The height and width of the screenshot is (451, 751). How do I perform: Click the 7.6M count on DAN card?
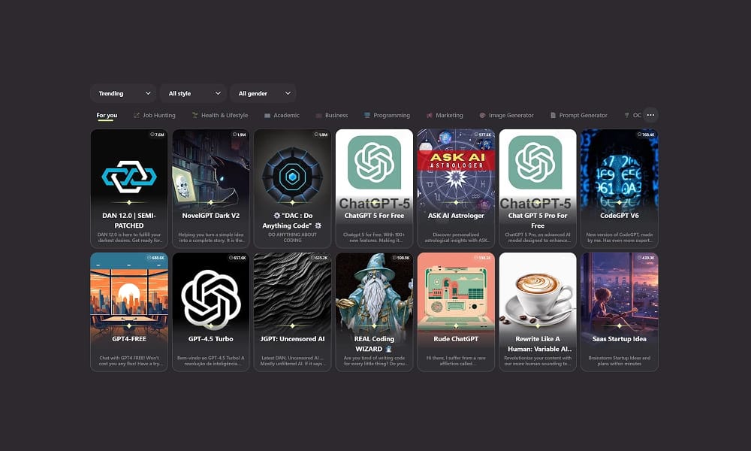(x=157, y=135)
